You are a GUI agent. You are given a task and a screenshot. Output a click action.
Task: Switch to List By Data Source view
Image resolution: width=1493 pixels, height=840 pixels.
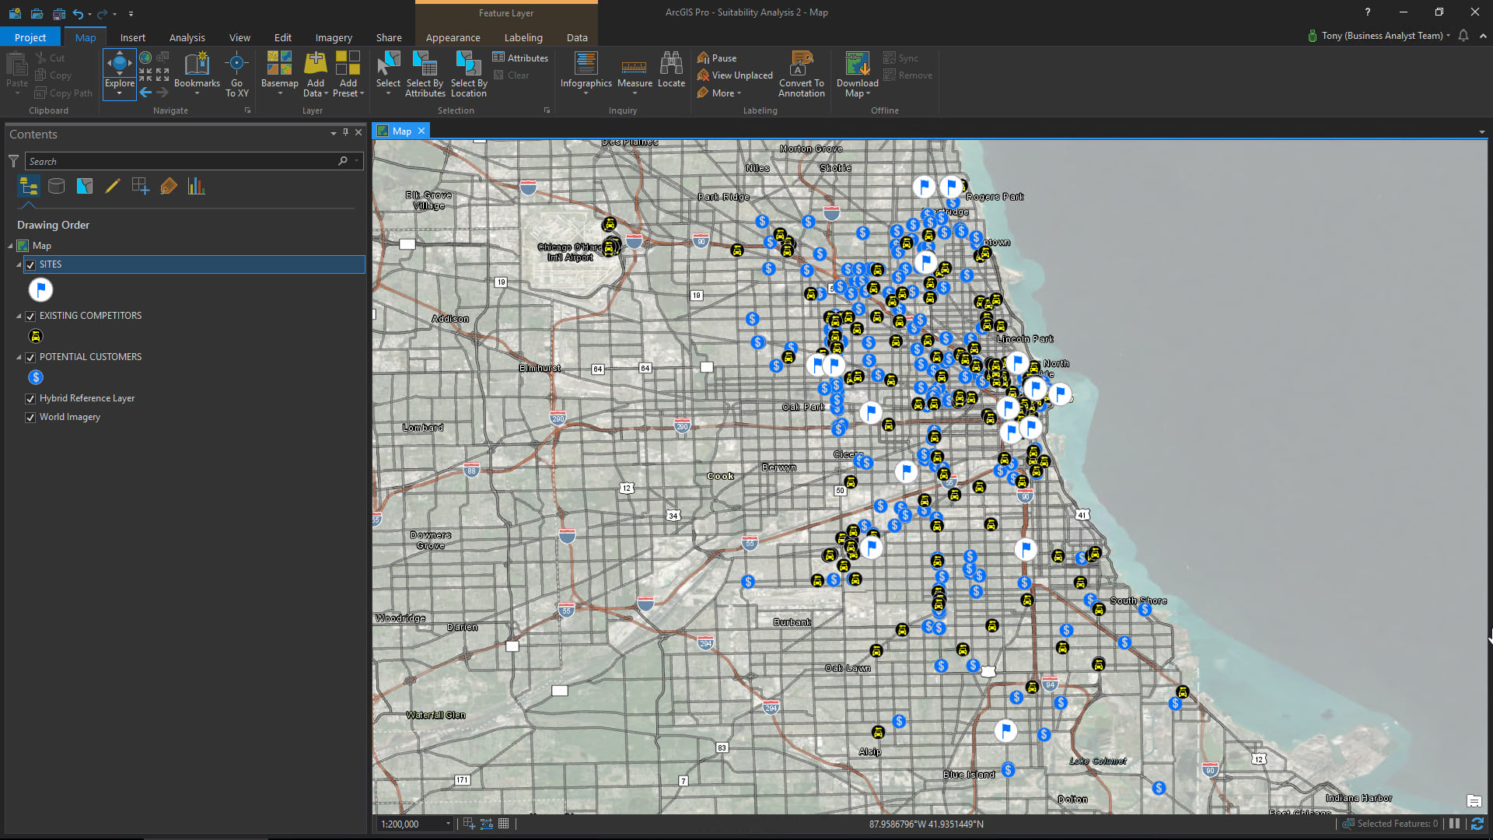56,186
